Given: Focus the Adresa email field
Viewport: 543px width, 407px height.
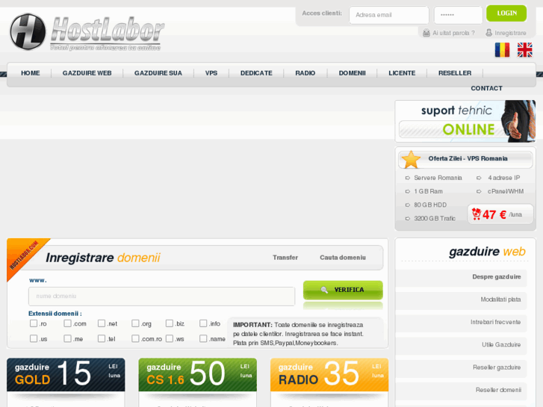Looking at the screenshot, I should [389, 15].
